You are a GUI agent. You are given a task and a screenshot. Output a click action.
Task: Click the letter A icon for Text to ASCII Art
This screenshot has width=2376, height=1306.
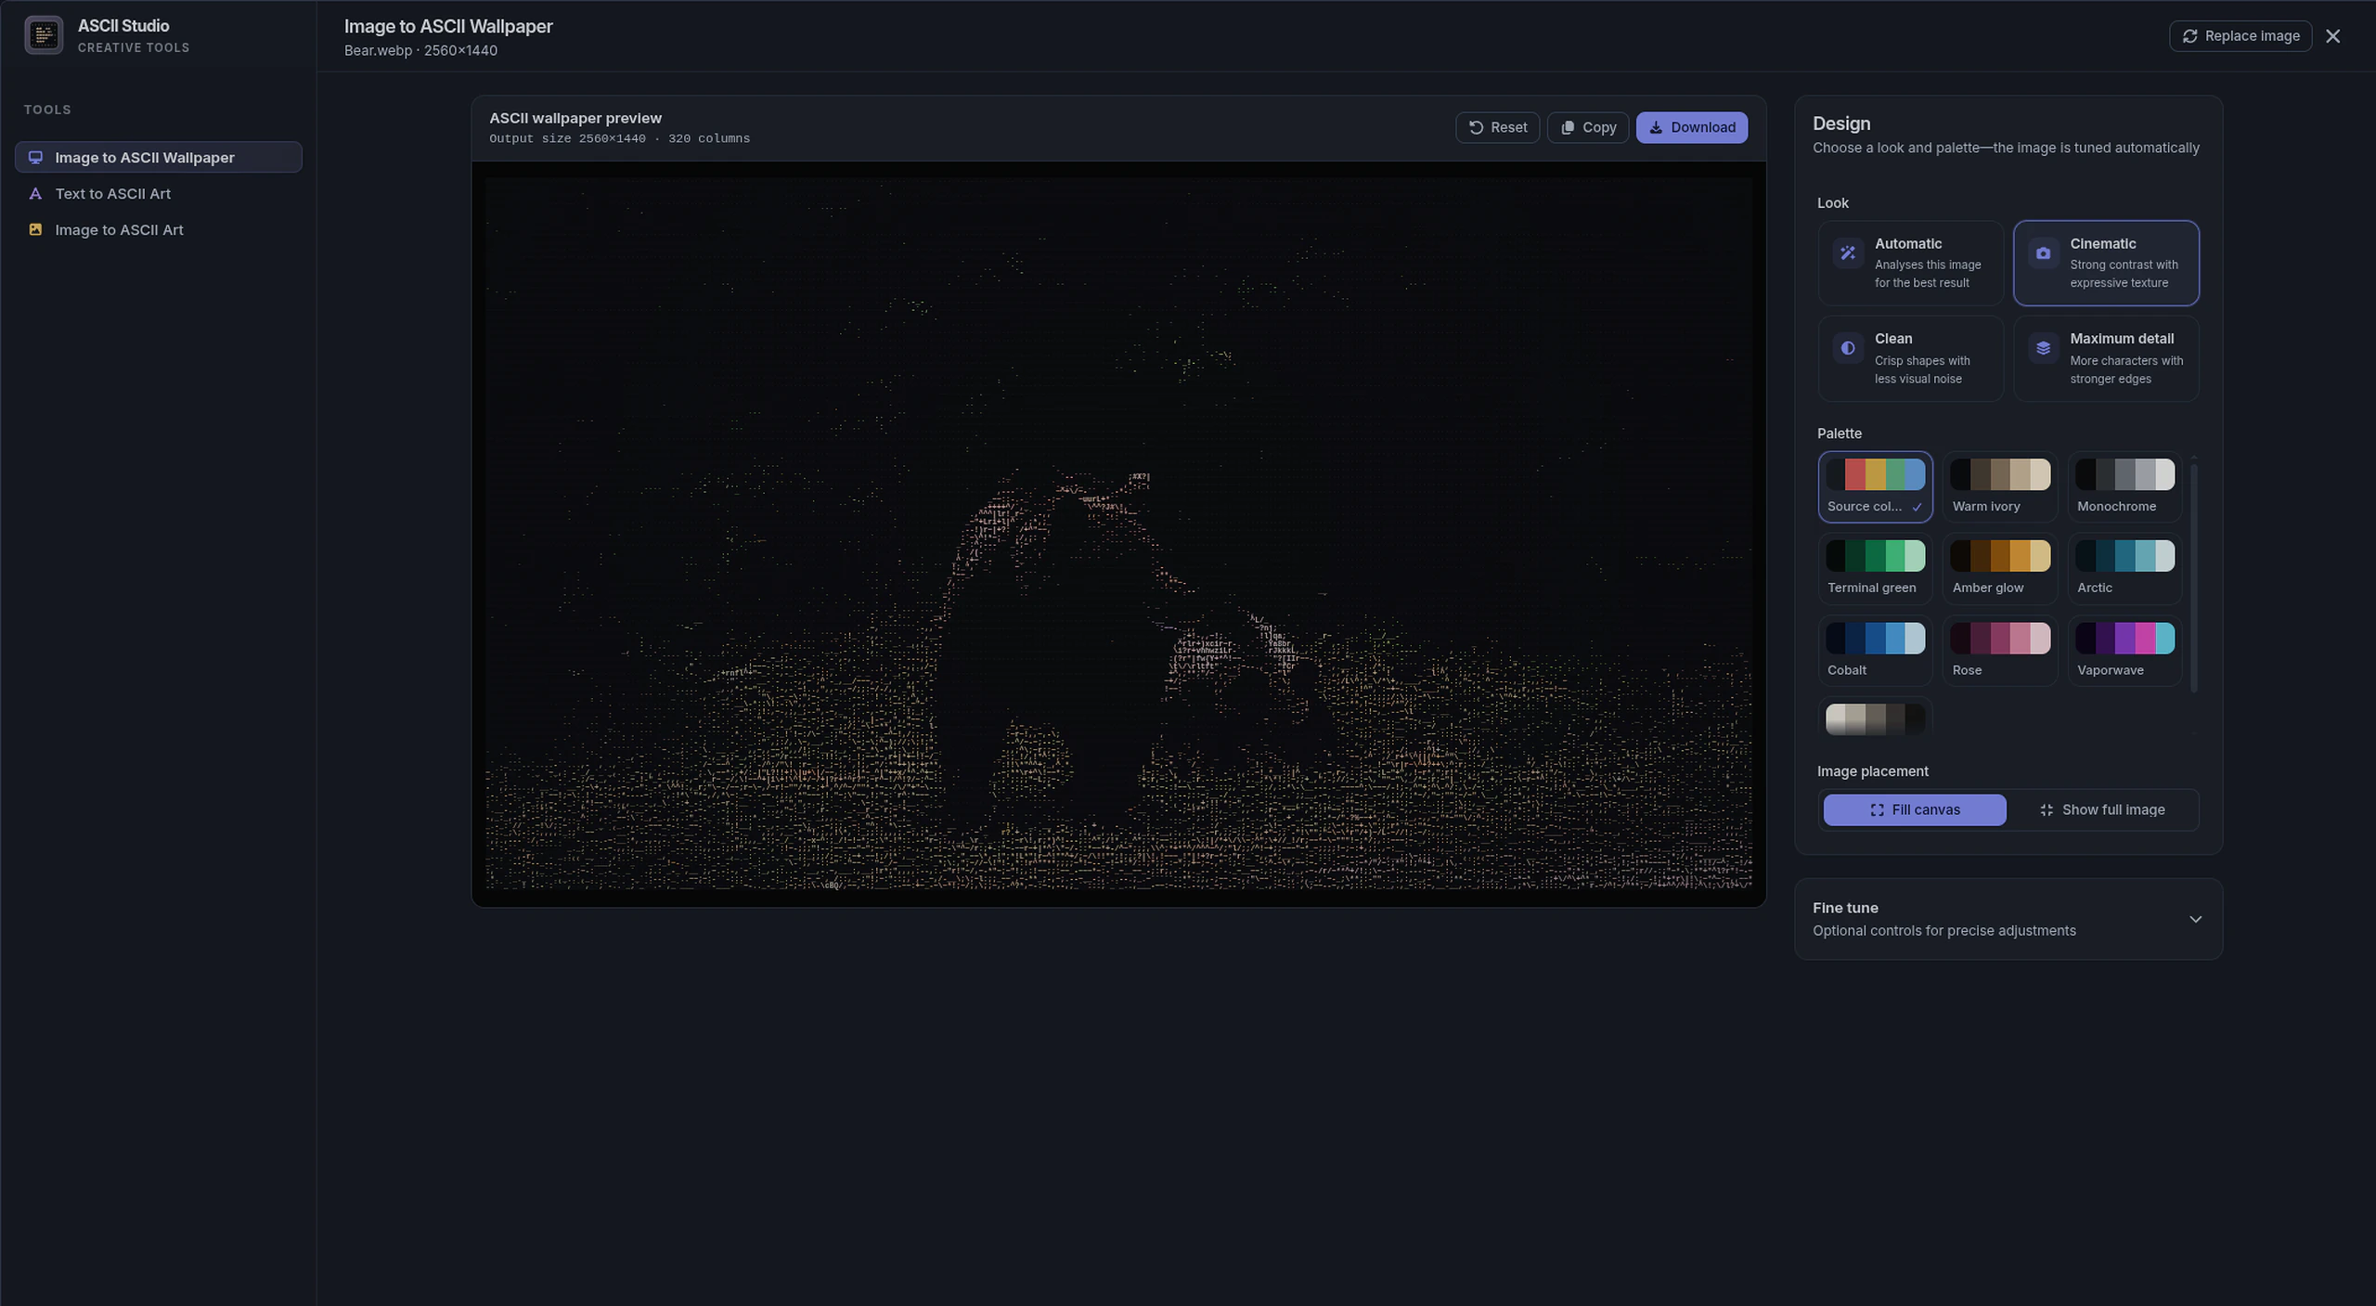[x=35, y=193]
